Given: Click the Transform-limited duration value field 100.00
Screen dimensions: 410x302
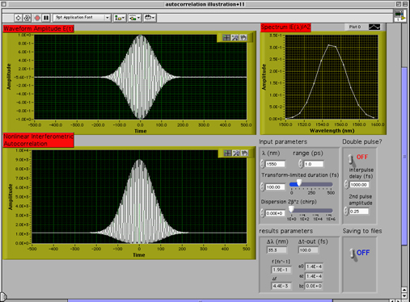Looking at the screenshot, I should [275, 187].
